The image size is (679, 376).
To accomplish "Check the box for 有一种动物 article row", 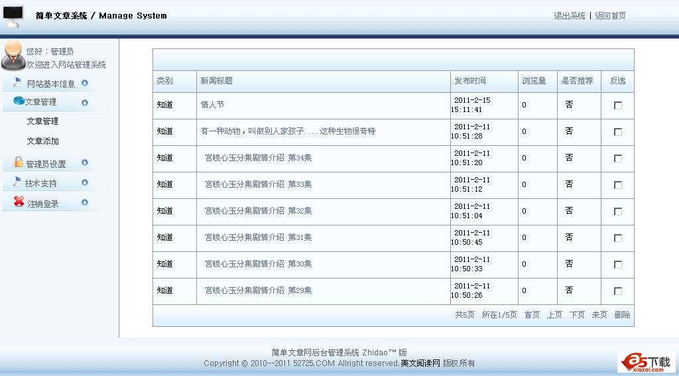I will pyautogui.click(x=618, y=132).
